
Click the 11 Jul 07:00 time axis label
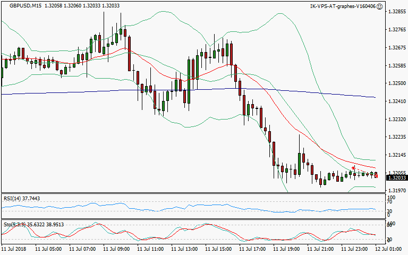point(82,249)
